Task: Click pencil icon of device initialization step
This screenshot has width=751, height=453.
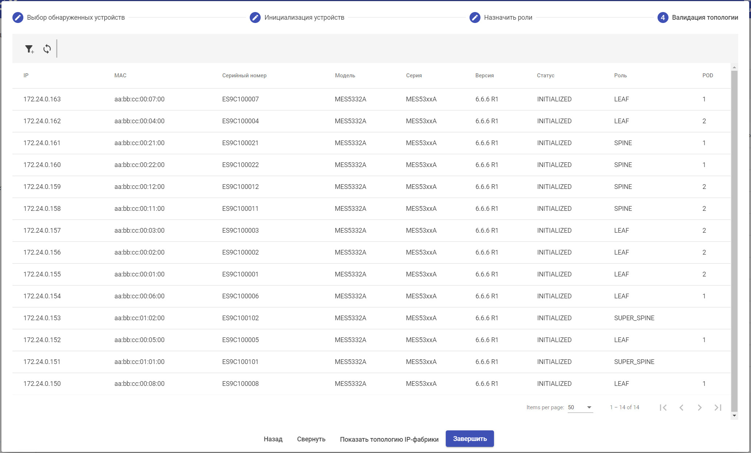Action: [x=255, y=18]
